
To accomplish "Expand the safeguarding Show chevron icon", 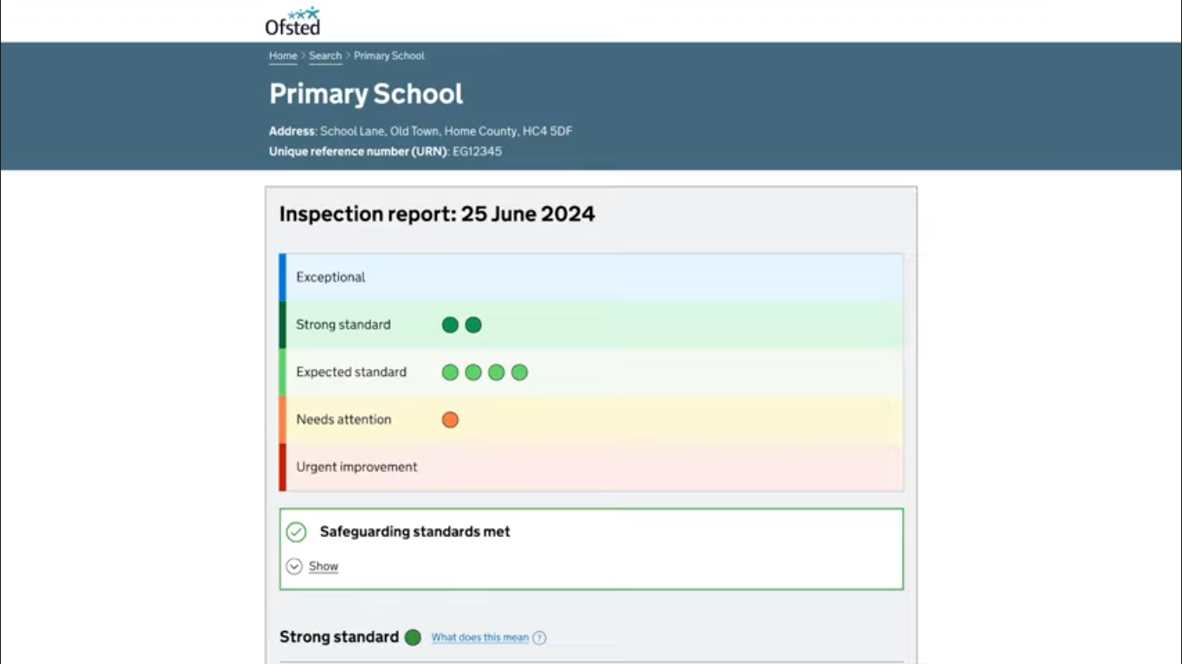I will pos(294,566).
